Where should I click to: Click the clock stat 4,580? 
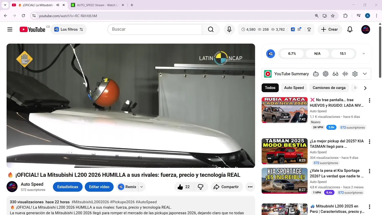(248, 29)
